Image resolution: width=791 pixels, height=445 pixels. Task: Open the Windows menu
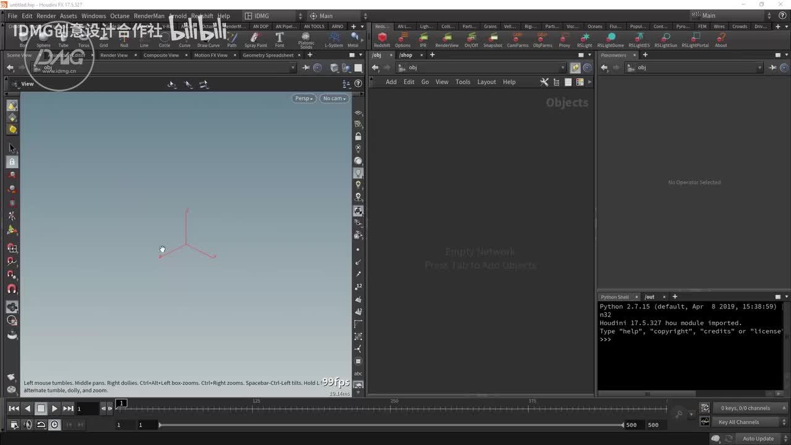coord(93,15)
